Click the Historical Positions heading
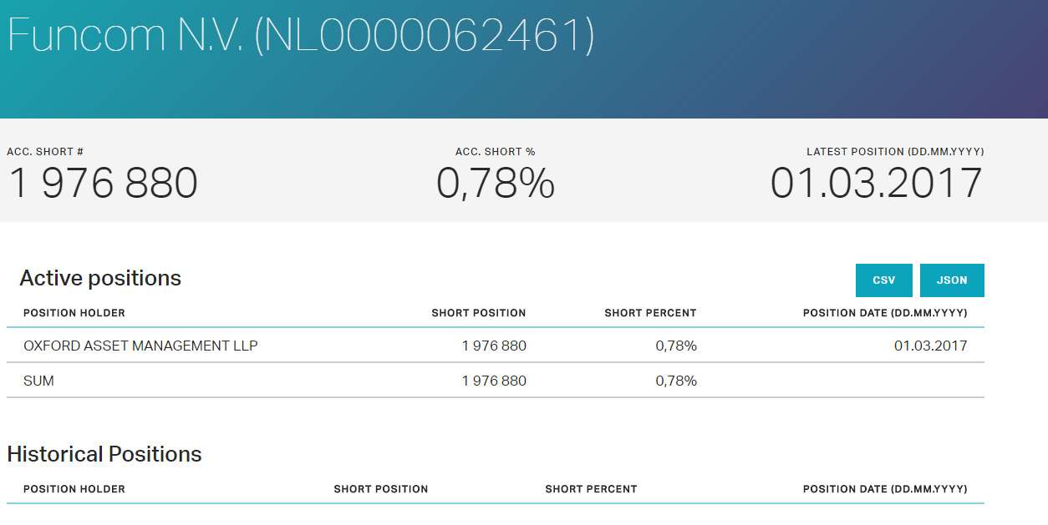Viewport: 1048px width, 525px height. (104, 454)
